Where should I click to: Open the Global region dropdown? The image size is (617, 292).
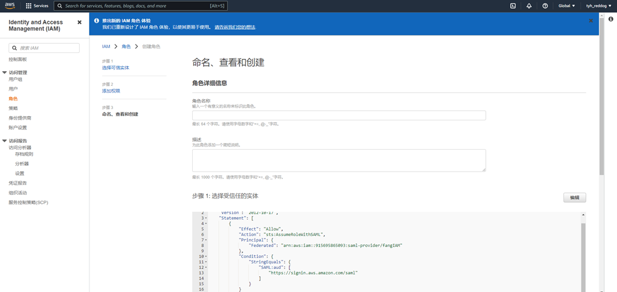[567, 6]
